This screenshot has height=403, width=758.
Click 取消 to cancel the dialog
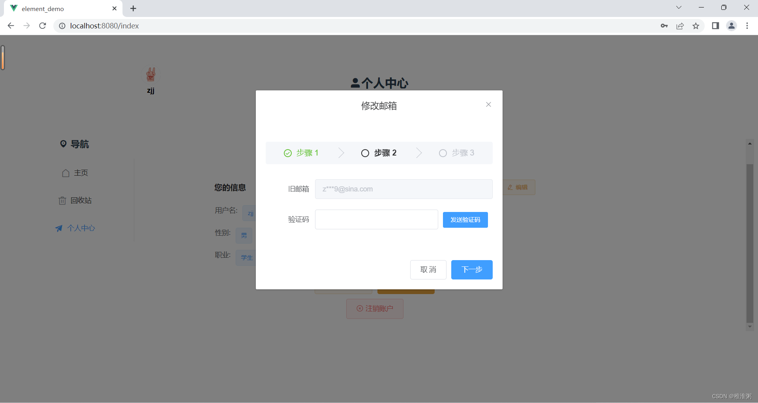coord(428,270)
